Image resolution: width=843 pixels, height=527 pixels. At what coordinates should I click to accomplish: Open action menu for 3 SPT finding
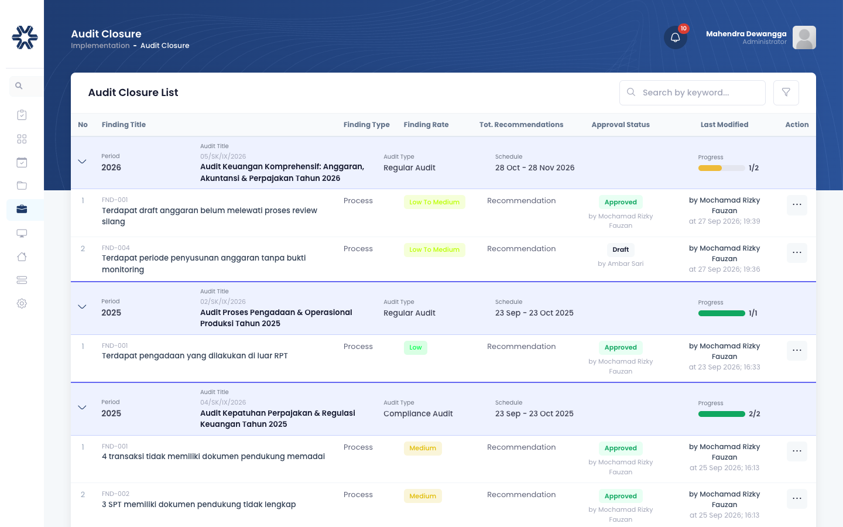[797, 499]
